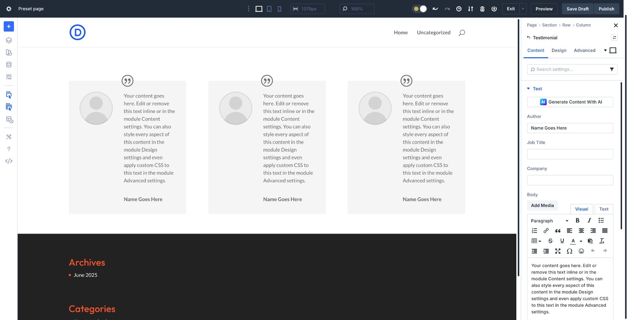
Task: Open the Paragraph format dropdown
Action: pos(549,221)
